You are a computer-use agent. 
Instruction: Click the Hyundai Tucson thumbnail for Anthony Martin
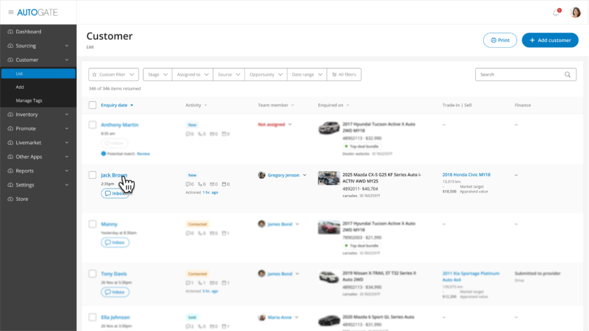tap(328, 128)
